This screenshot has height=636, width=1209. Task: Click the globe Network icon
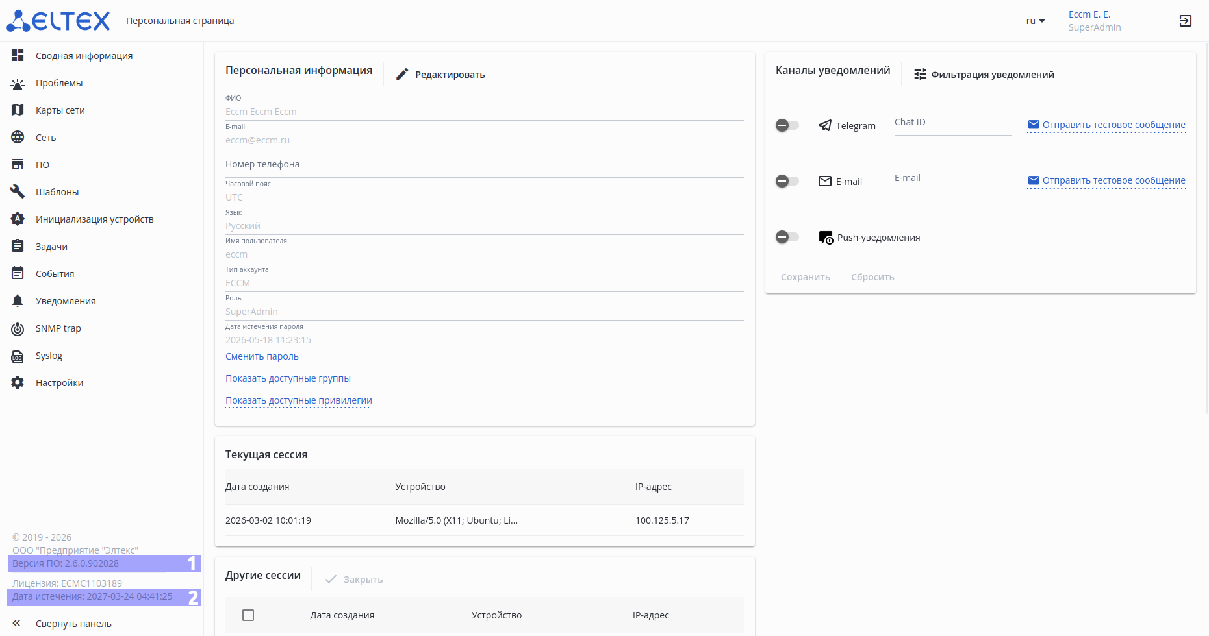pos(18,138)
